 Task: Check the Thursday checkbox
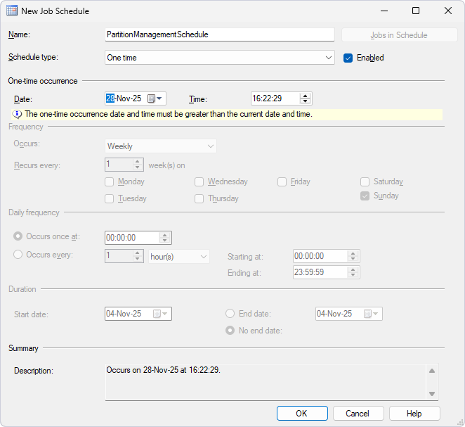coord(199,198)
